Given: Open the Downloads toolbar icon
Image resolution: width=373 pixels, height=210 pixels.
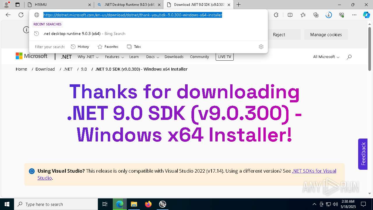Looking at the screenshot, I should [329, 15].
